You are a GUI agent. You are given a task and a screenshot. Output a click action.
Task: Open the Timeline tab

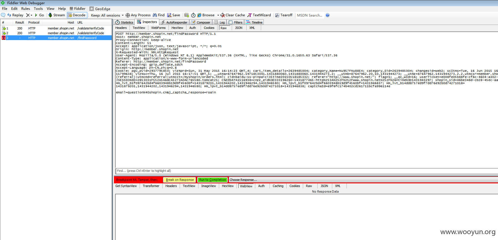click(254, 22)
